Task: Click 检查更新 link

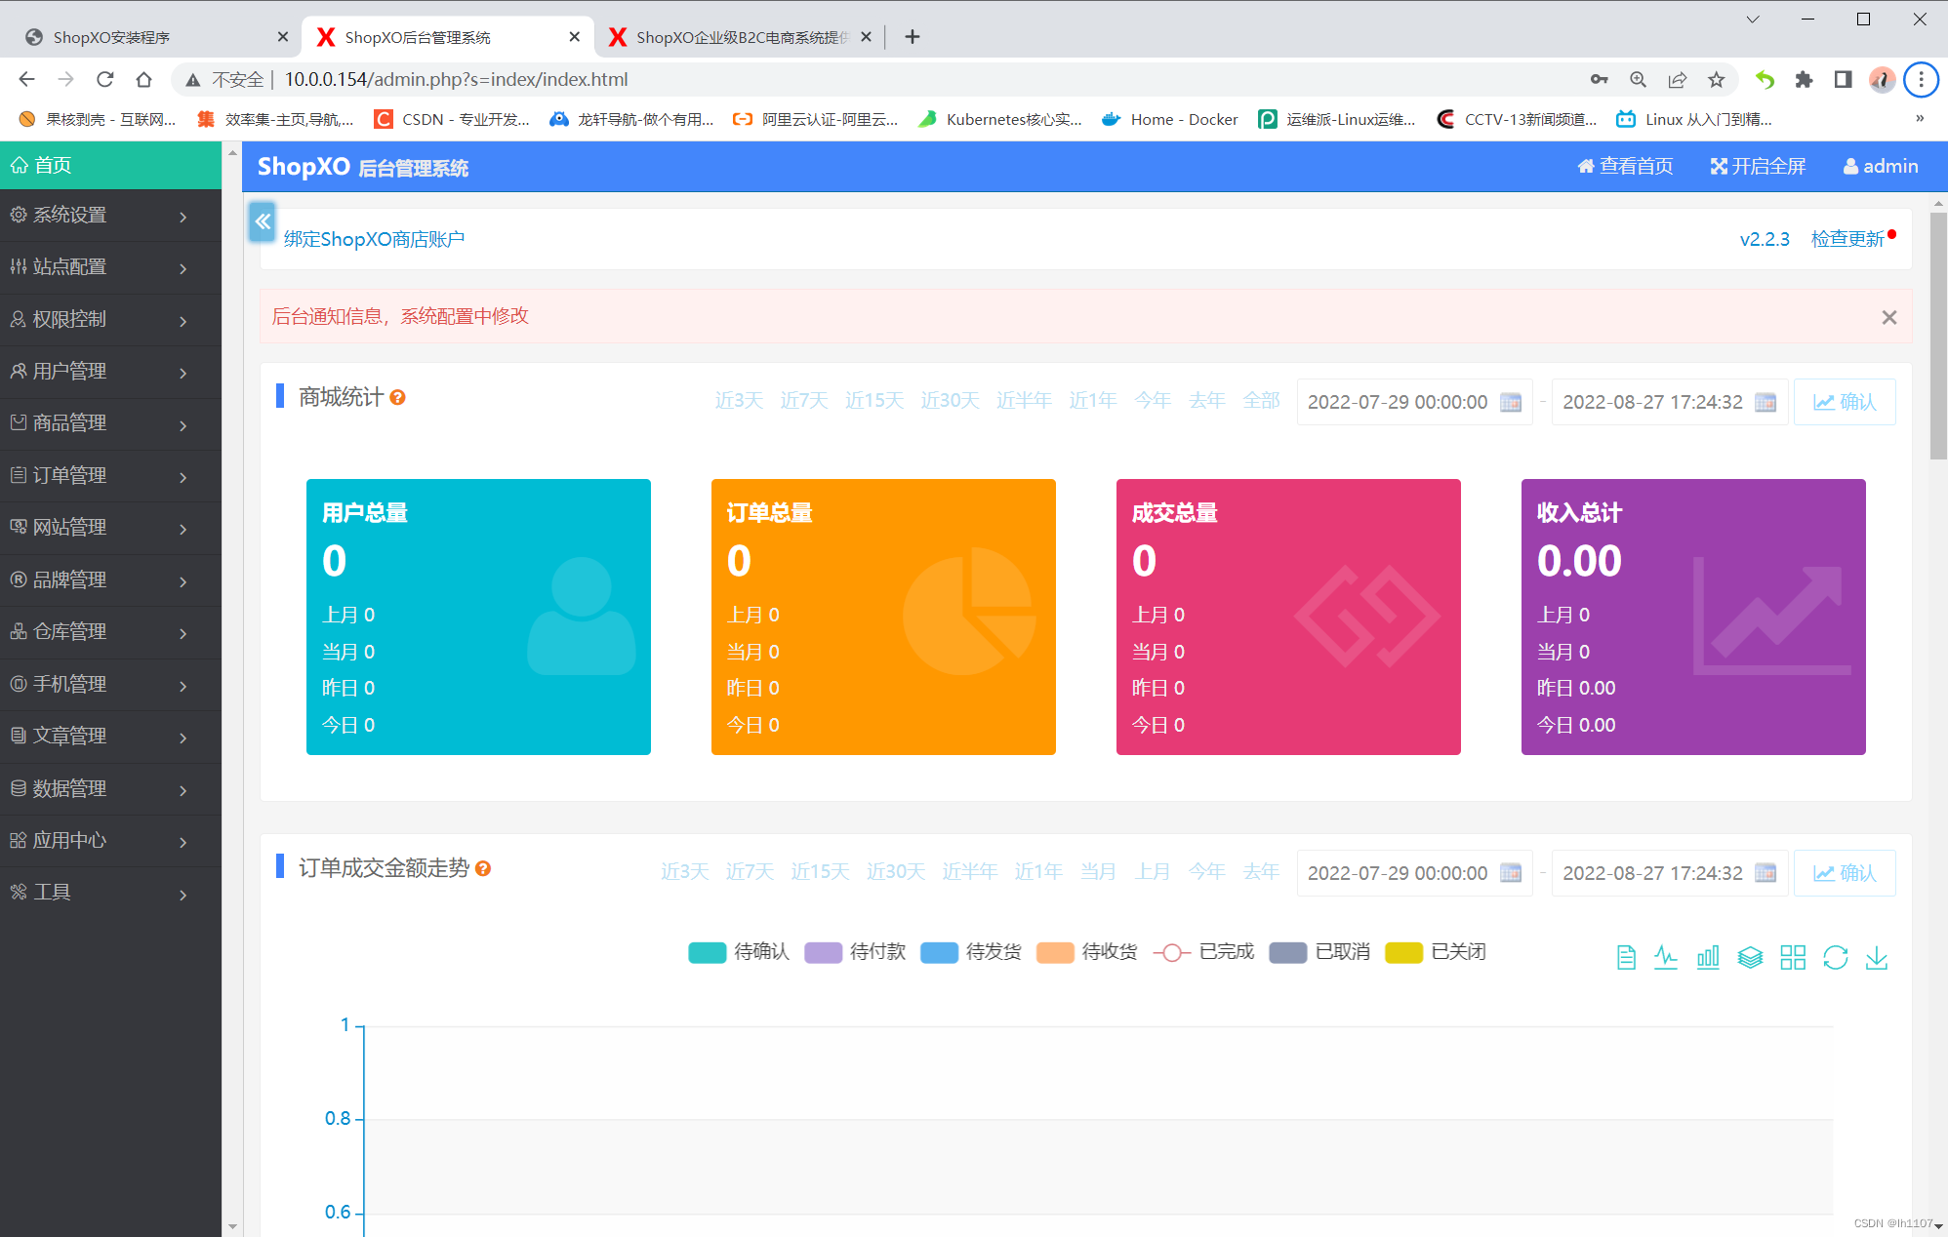Action: (1847, 239)
